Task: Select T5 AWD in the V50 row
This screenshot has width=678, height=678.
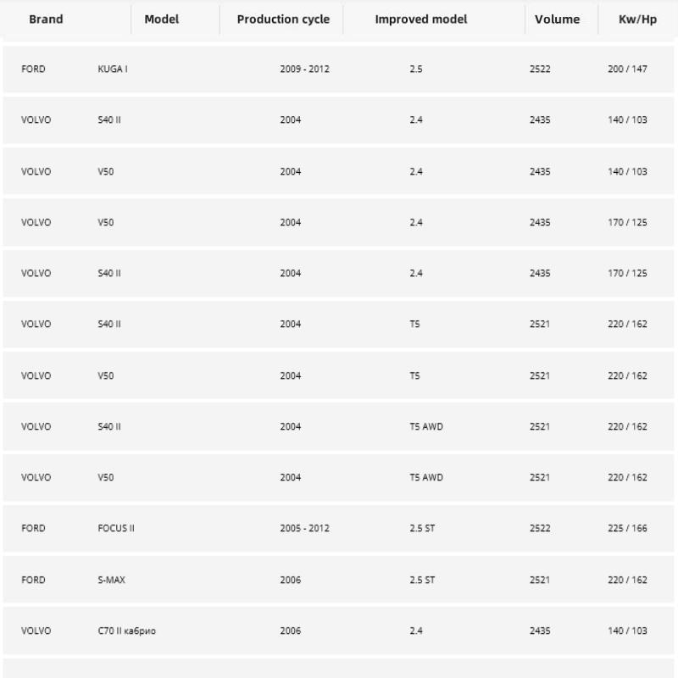Action: click(425, 478)
